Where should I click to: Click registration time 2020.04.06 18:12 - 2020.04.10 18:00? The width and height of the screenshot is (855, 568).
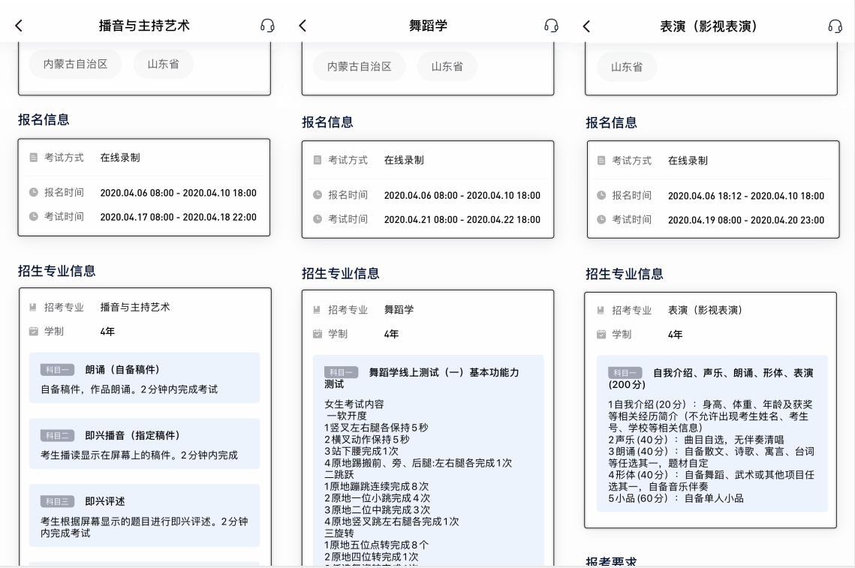(746, 196)
